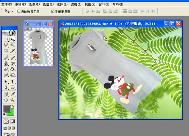Select the Polygon shape tool
189x136 pixels.
pos(12,87)
